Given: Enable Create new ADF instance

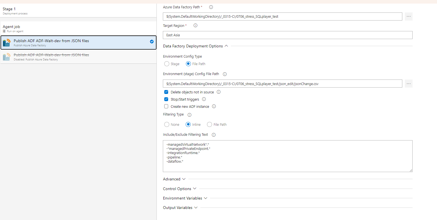Looking at the screenshot, I should click(x=166, y=106).
